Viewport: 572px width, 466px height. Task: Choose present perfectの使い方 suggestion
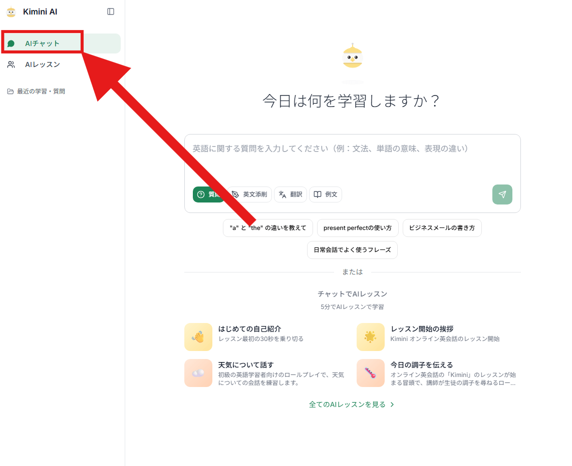click(x=358, y=228)
